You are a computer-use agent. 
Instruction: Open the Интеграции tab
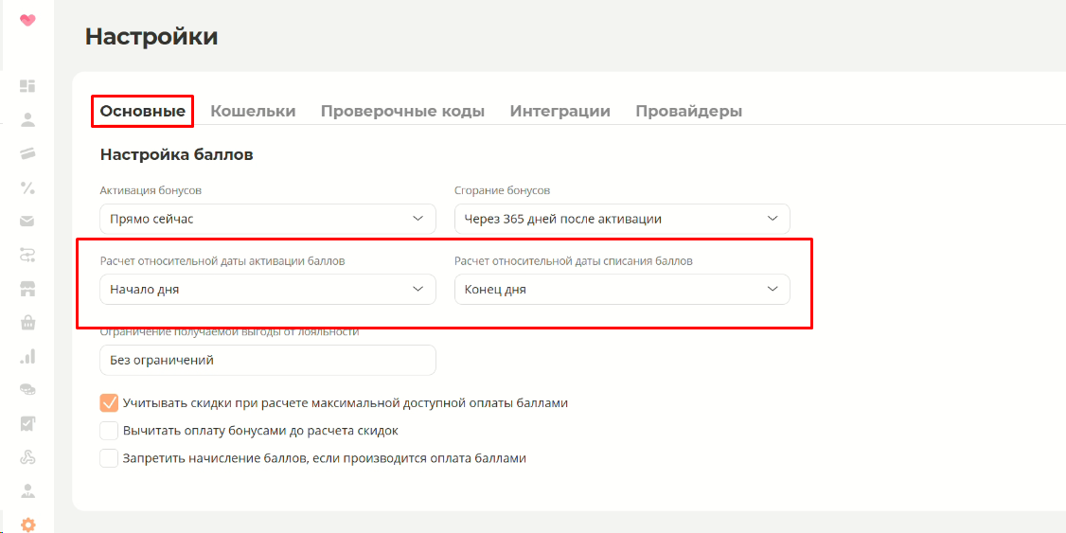click(x=560, y=111)
